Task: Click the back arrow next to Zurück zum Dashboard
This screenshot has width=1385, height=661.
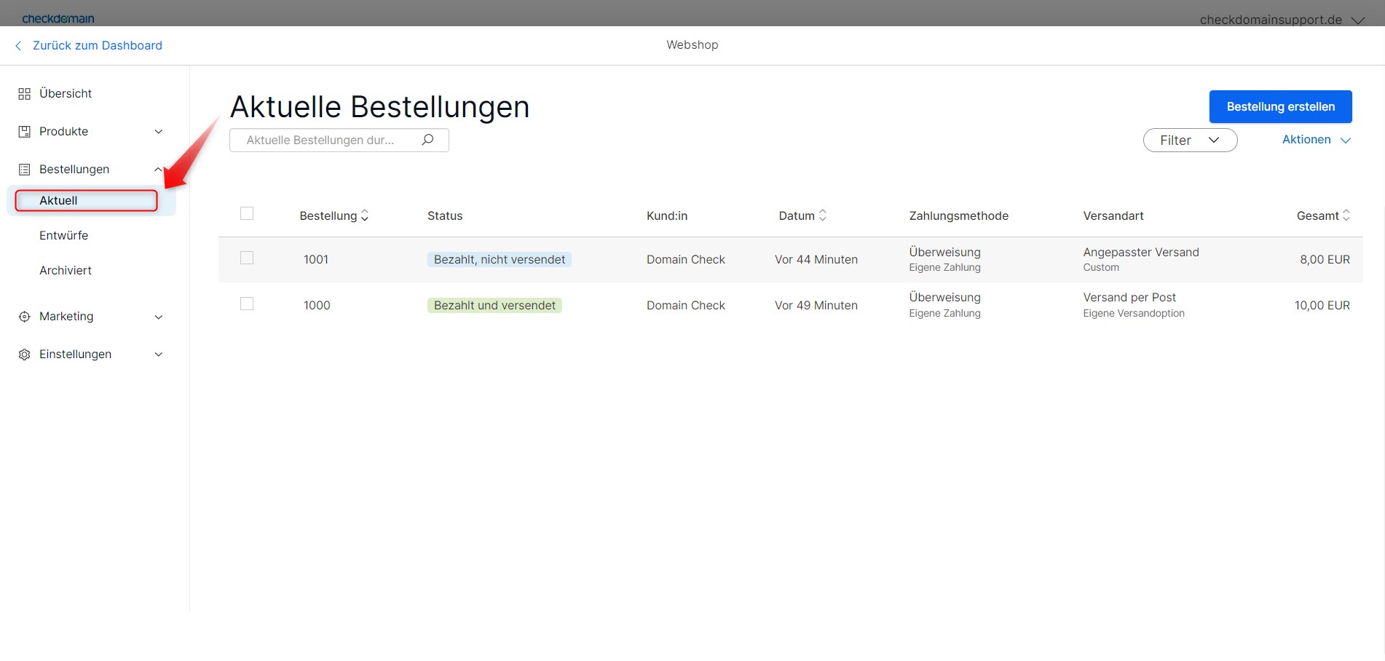Action: coord(17,45)
